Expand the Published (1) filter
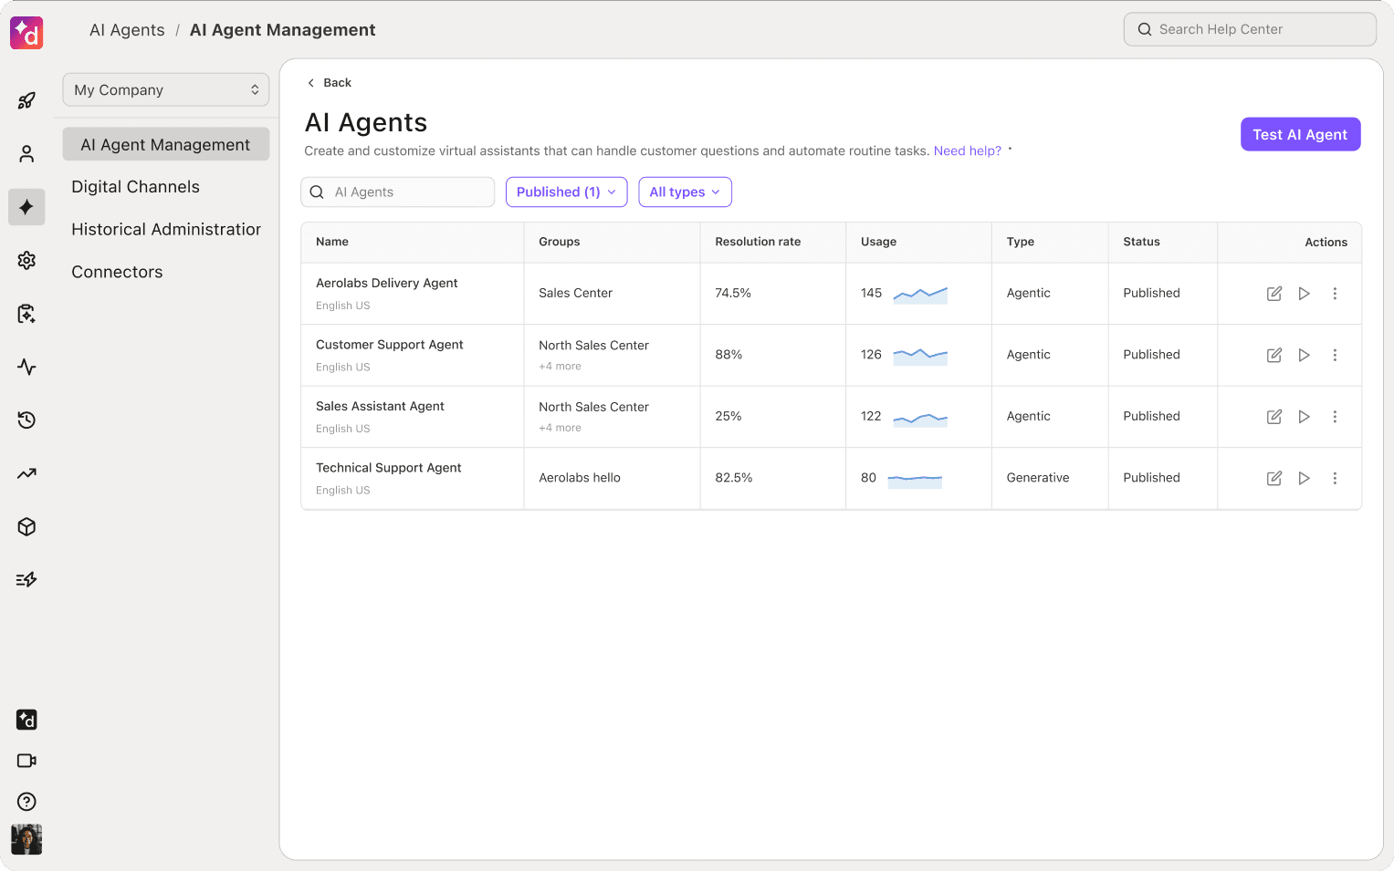 point(566,192)
